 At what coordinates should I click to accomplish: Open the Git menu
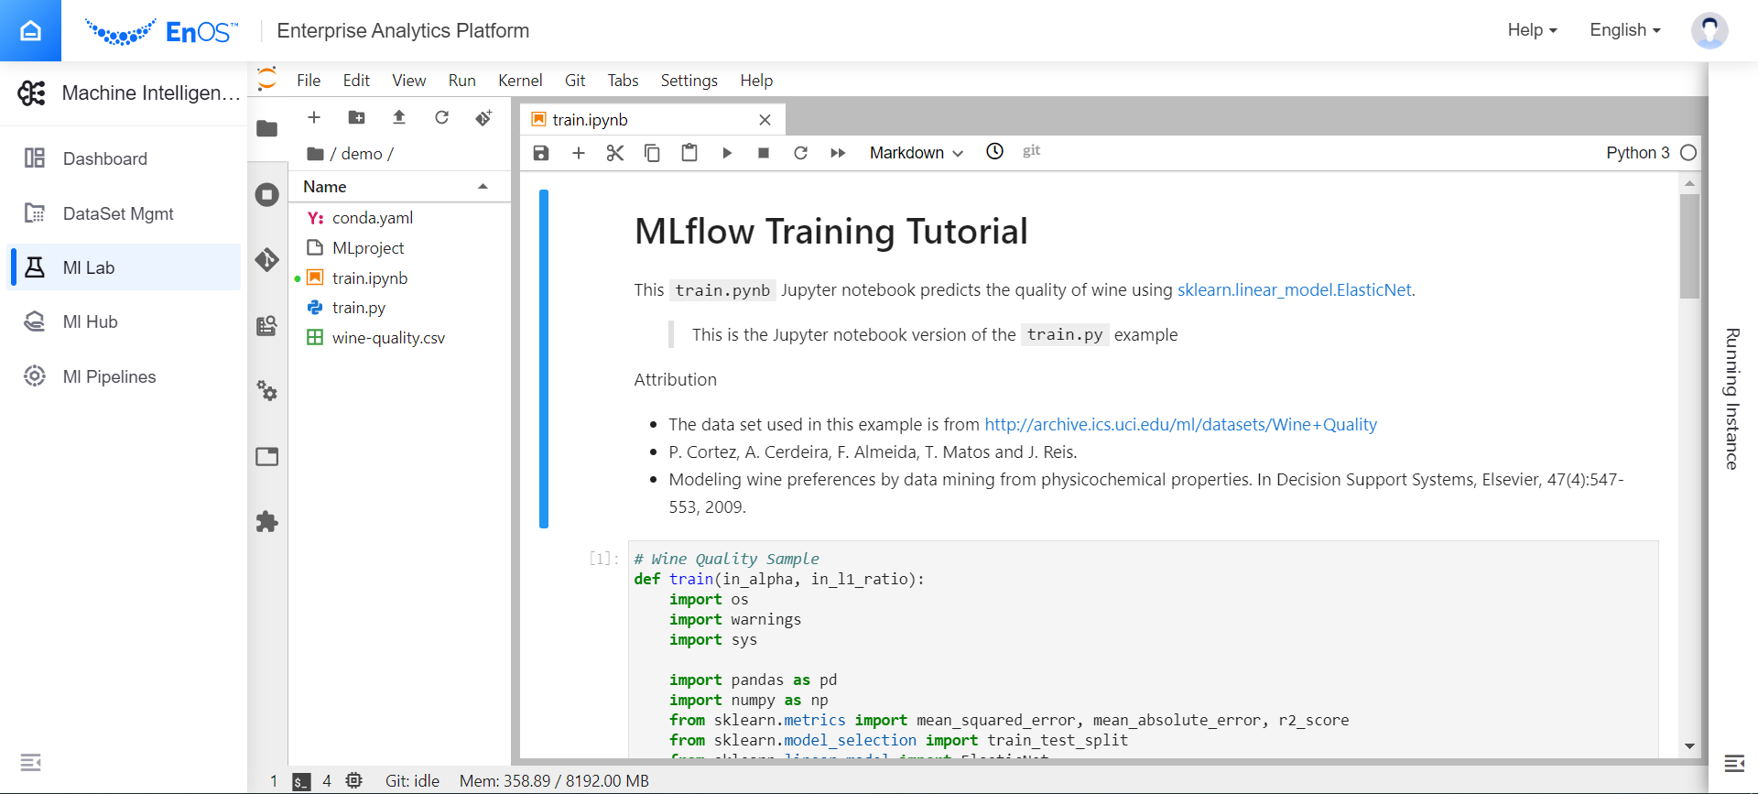(575, 81)
